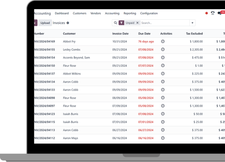This screenshot has height=162, width=225.
Task: Click the $ 1.00 tax excluded amount
Action: click(x=199, y=66)
